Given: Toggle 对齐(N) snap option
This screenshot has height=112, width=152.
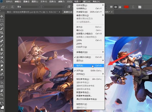Looking at the screenshot, I should click(89, 71).
